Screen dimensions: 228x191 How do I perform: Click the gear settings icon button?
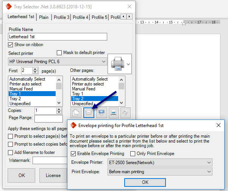[x=126, y=113]
